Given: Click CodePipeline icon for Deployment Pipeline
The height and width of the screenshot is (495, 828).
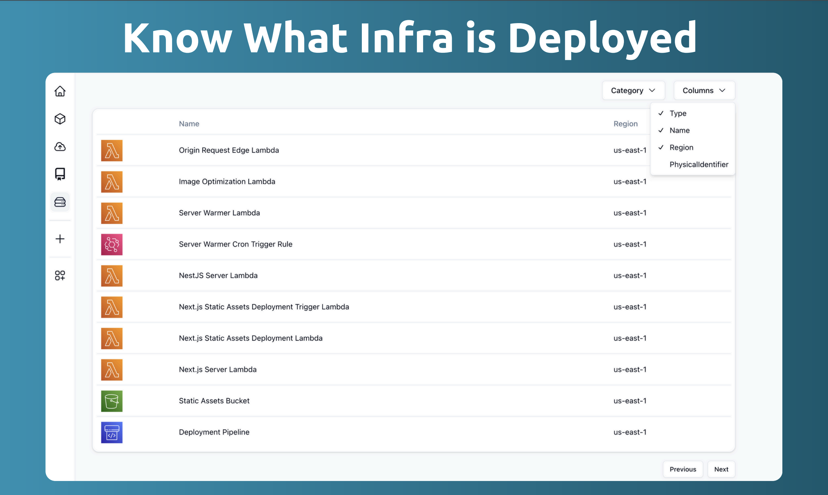Looking at the screenshot, I should (112, 432).
